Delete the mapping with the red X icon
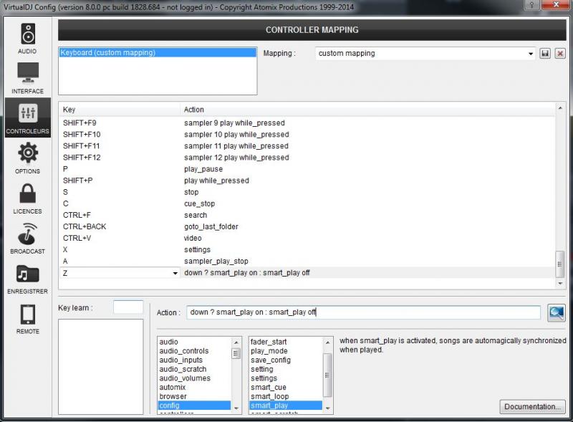Image resolution: width=573 pixels, height=422 pixels. [560, 53]
